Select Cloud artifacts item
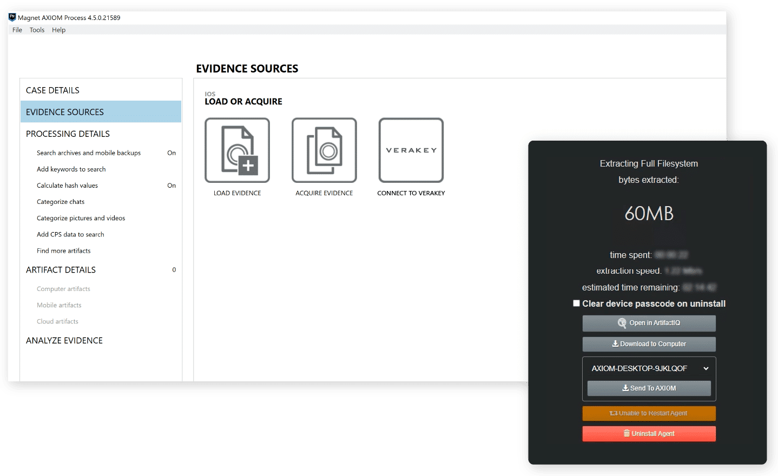The image size is (778, 476). 57,321
